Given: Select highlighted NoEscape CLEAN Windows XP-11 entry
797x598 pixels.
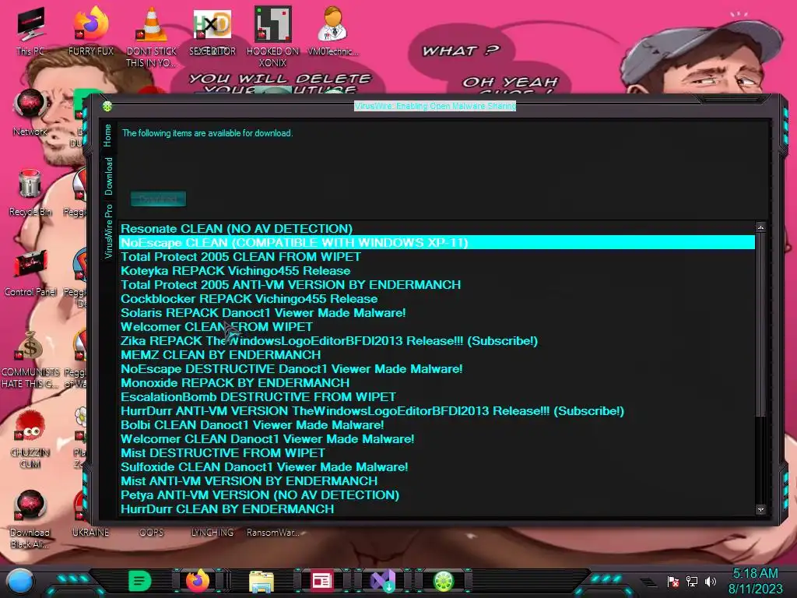Looking at the screenshot, I should (437, 243).
